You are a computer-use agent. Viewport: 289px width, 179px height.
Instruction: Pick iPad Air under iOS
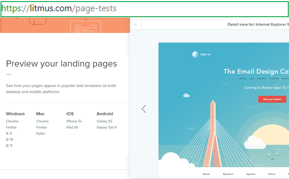(73, 127)
